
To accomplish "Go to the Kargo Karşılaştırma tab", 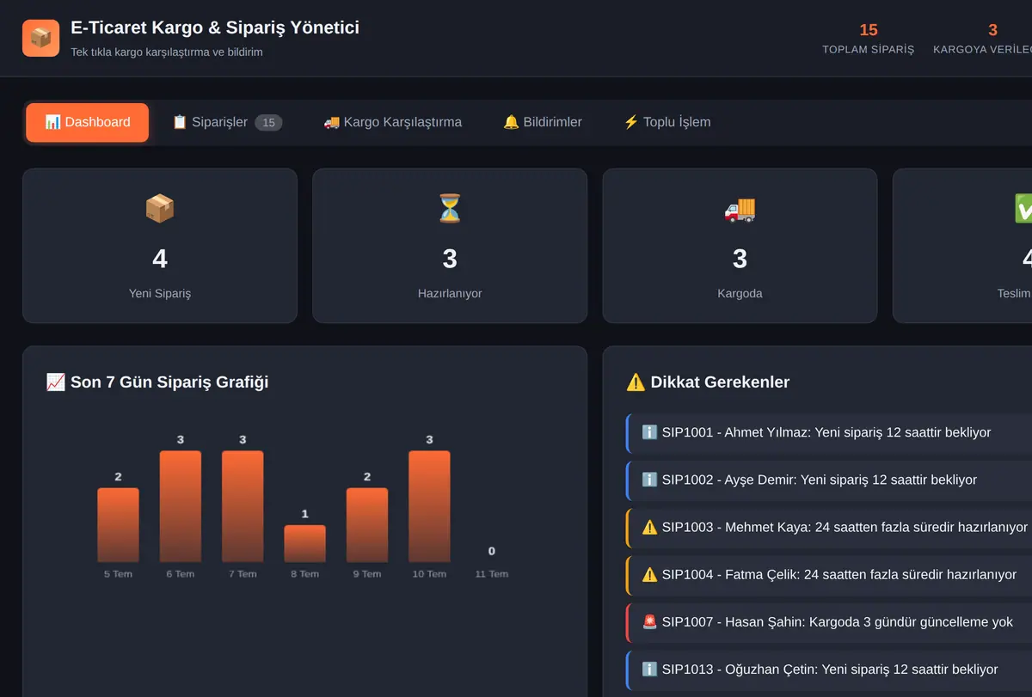I will tap(392, 122).
